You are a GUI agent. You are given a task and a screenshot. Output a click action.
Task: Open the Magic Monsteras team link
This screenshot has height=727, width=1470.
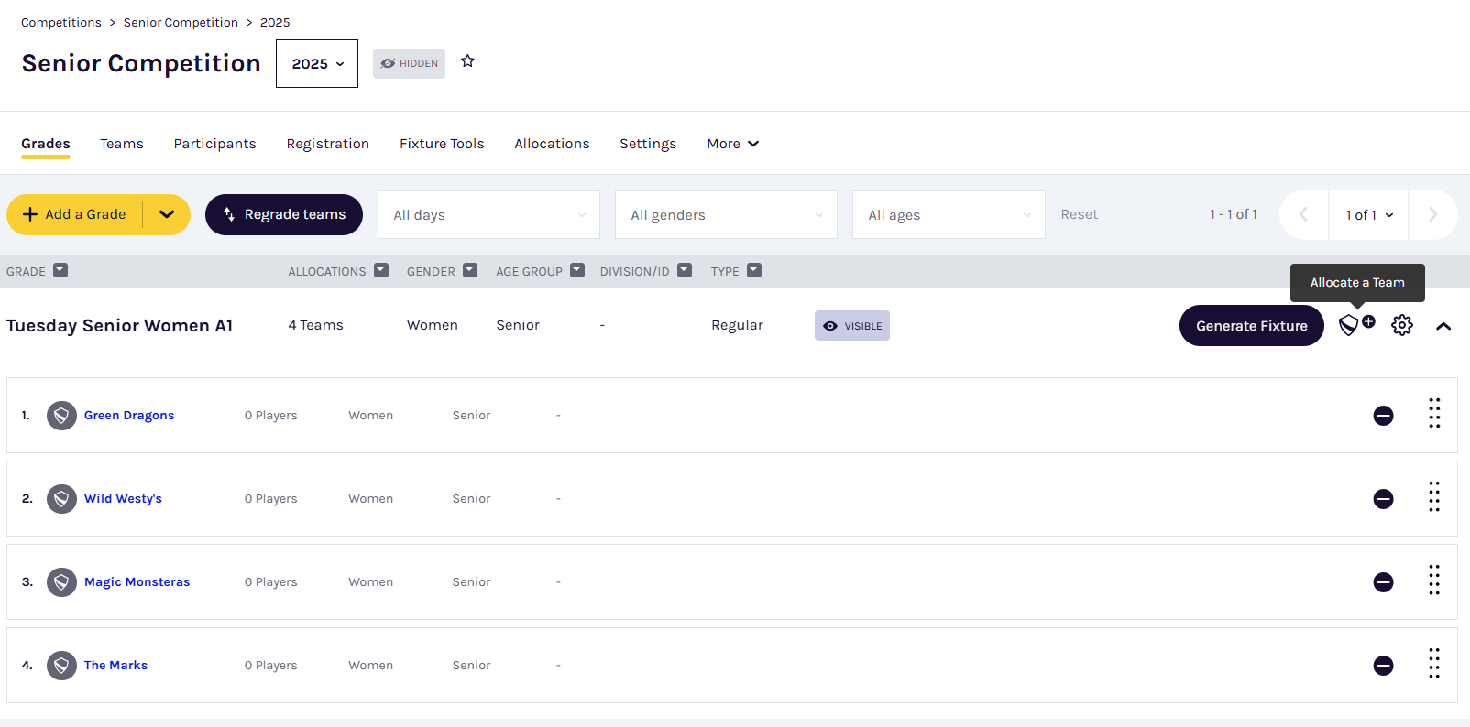click(137, 582)
